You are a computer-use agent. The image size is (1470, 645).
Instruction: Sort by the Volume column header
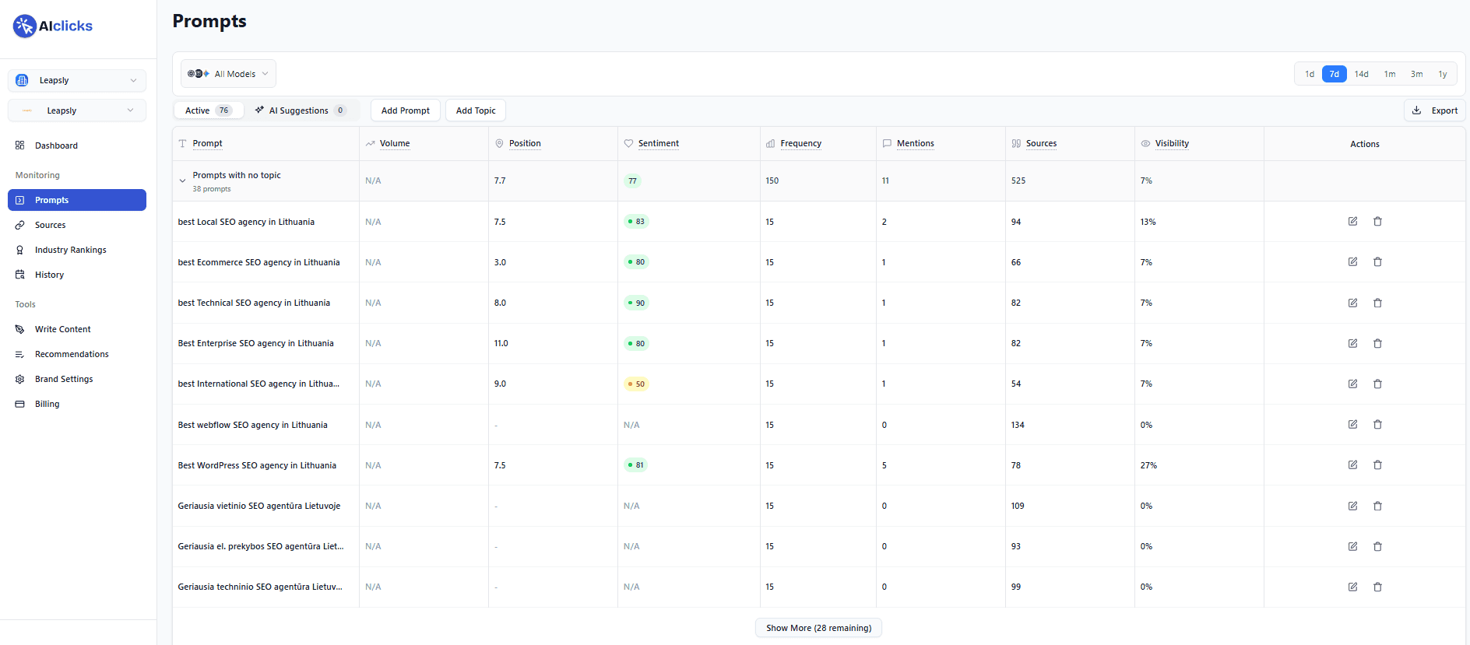395,143
